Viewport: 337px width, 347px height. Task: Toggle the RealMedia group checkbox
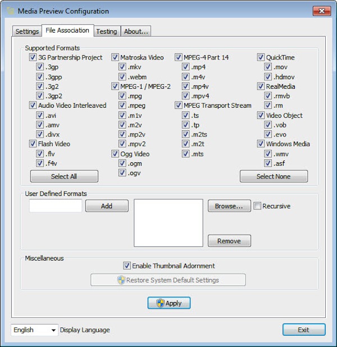coord(261,86)
